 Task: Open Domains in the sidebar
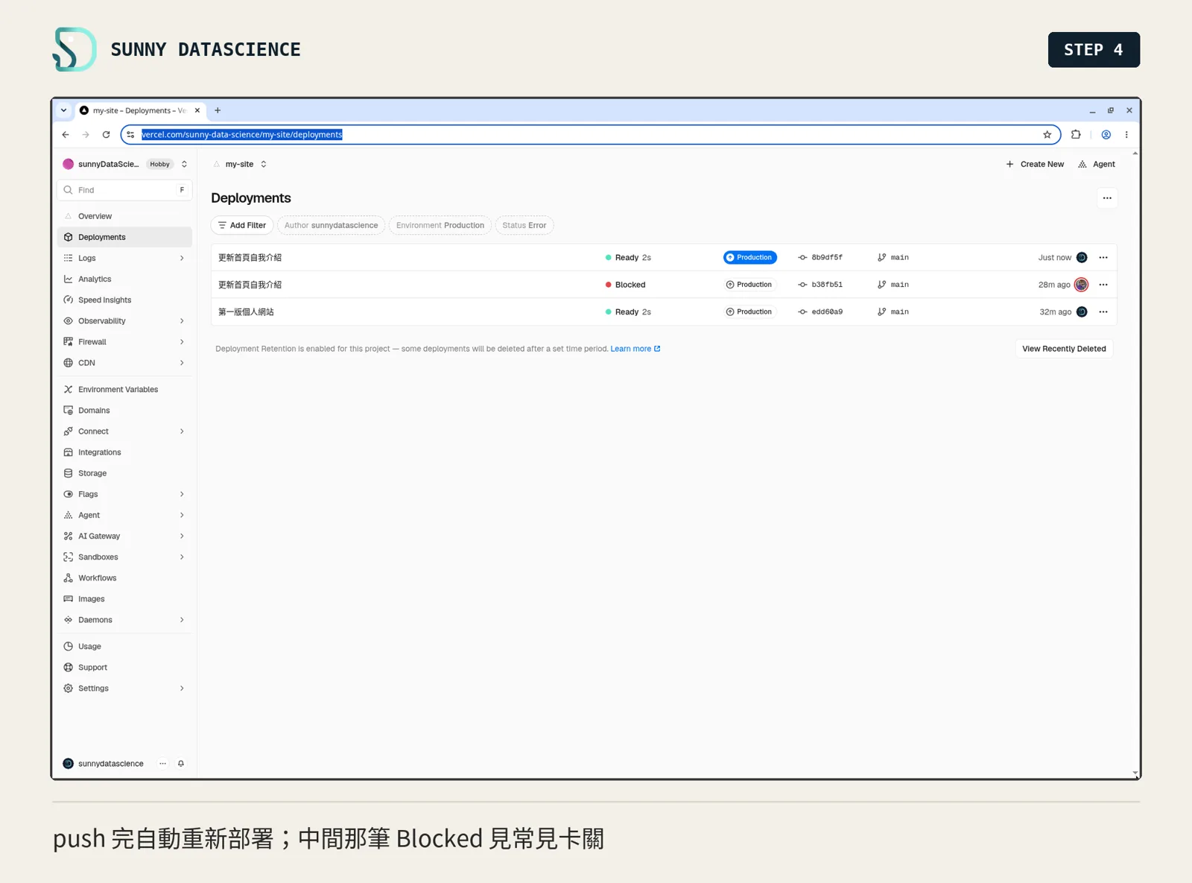124,411
